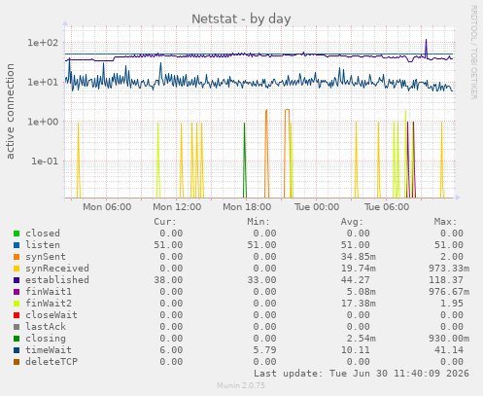This screenshot has height=396, width=483.
Task: Click established minimum value 33.00
Action: click(x=261, y=280)
